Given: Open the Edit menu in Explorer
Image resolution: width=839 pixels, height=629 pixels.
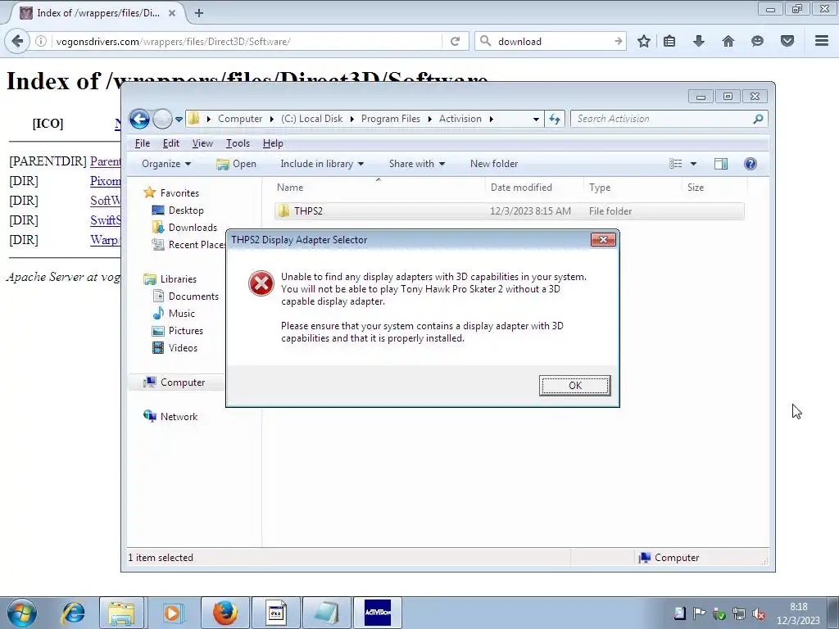Looking at the screenshot, I should 171,143.
